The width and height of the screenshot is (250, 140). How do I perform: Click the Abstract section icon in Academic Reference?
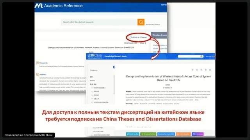(x=37, y=74)
